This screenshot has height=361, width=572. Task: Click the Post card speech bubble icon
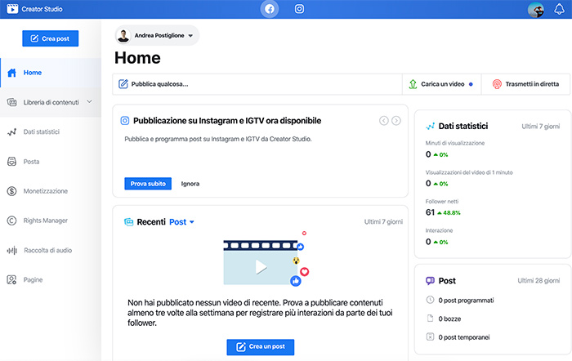[x=430, y=281]
